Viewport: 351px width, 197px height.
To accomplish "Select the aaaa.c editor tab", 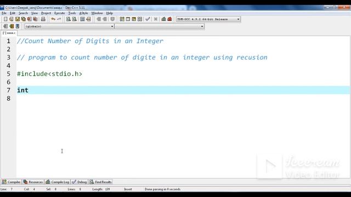I will (9, 33).
